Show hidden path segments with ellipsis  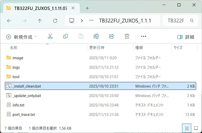click(x=91, y=20)
